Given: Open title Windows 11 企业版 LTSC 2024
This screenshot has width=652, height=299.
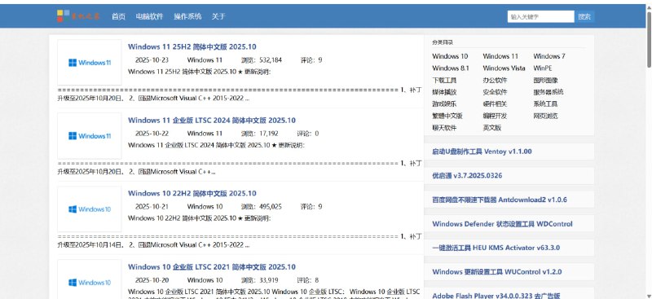Looking at the screenshot, I should tap(212, 121).
